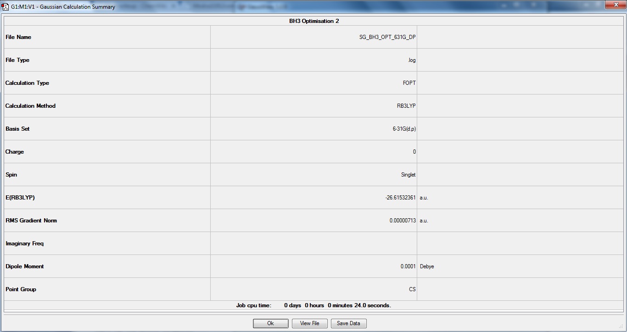627x332 pixels.
Task: Select the file name SG_BH3_OPT_631G_DP value
Action: [387, 37]
